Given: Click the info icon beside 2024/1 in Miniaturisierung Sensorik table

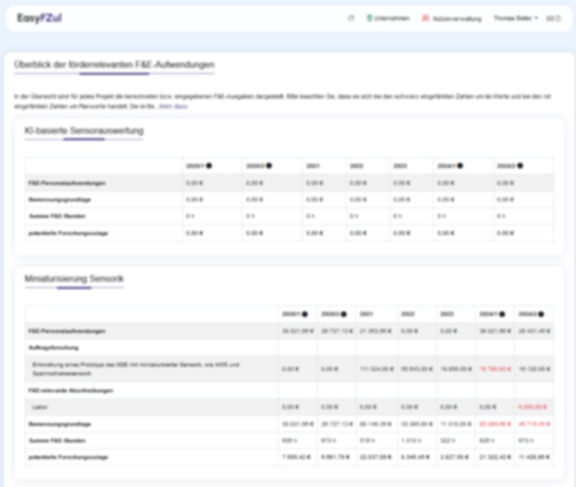Looking at the screenshot, I should point(502,314).
